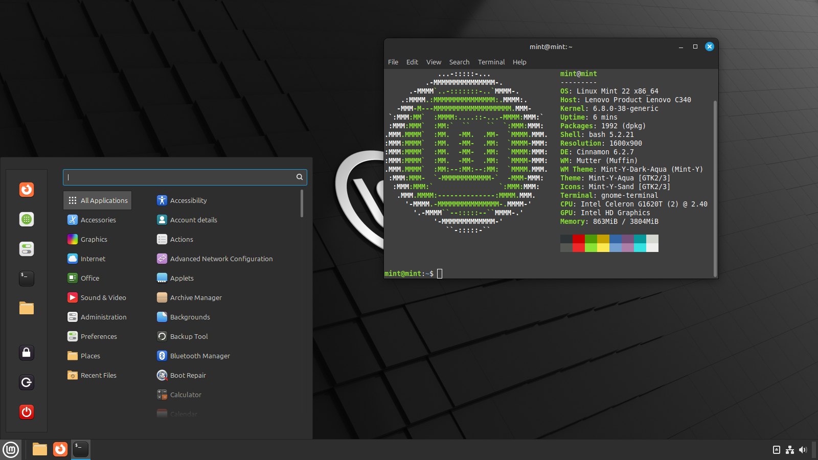
Task: Launch Firefox from the bottom panel launcher
Action: click(60, 449)
